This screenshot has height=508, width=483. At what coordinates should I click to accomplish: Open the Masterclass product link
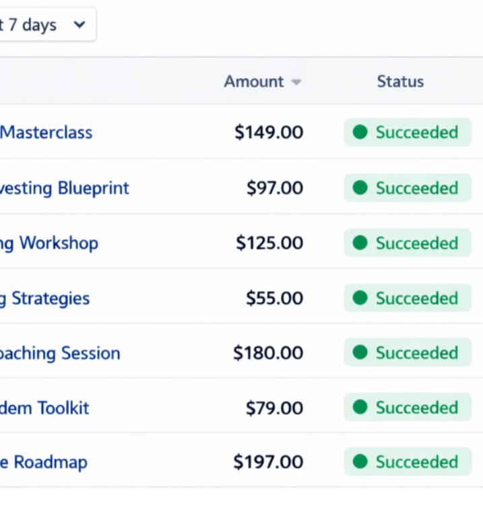point(46,132)
